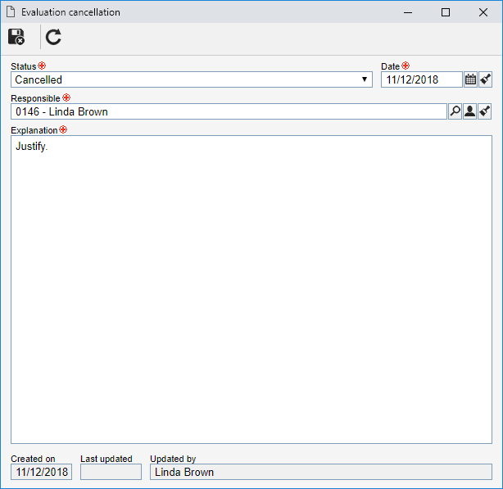Open the Status dropdown showing Cancelled
503x489 pixels.
[x=192, y=79]
